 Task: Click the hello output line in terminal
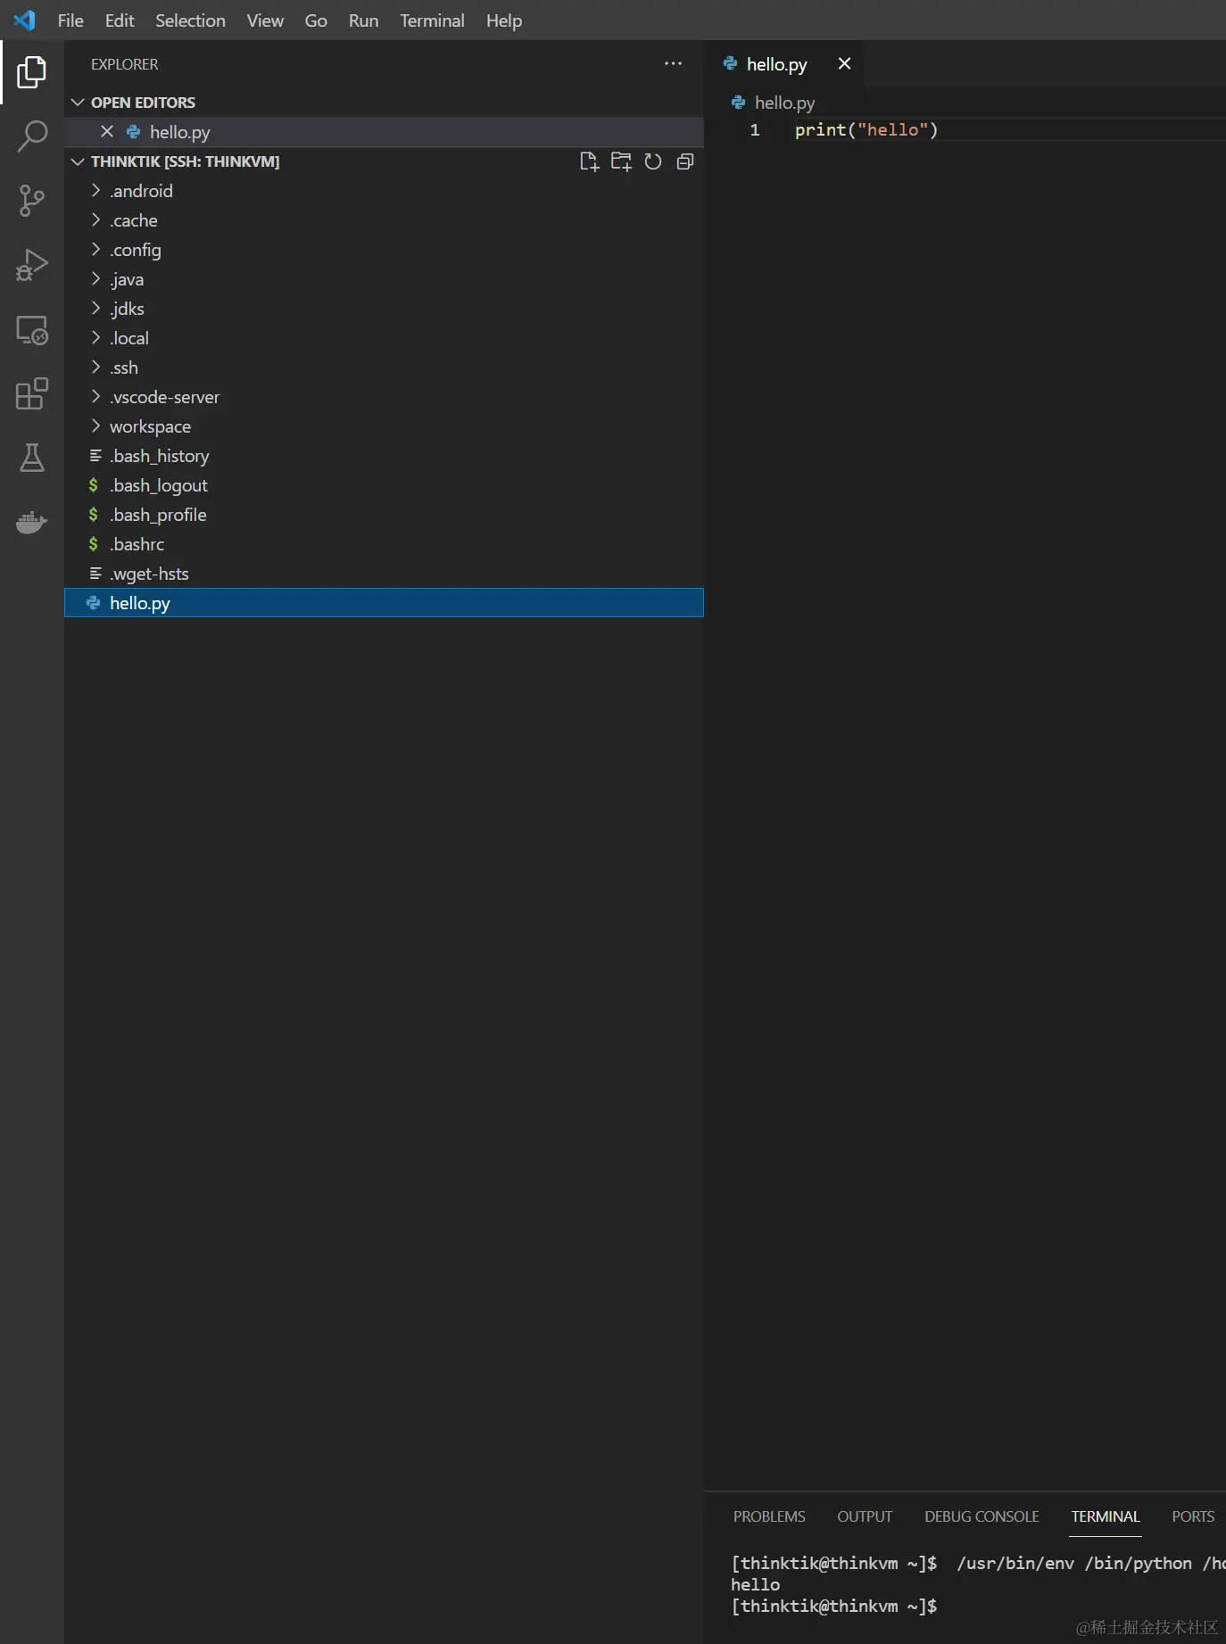pos(755,1584)
